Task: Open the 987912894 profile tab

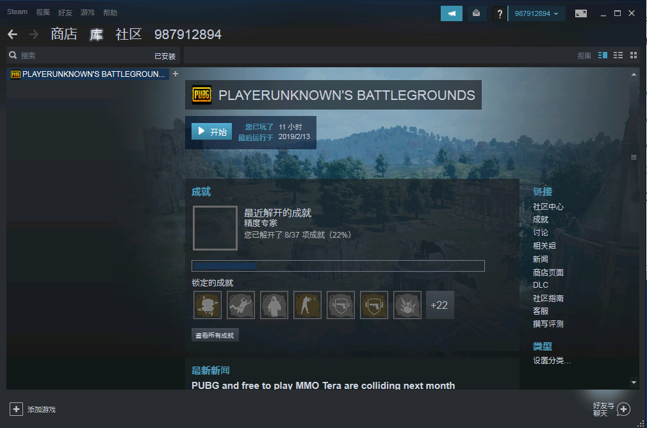Action: click(188, 35)
